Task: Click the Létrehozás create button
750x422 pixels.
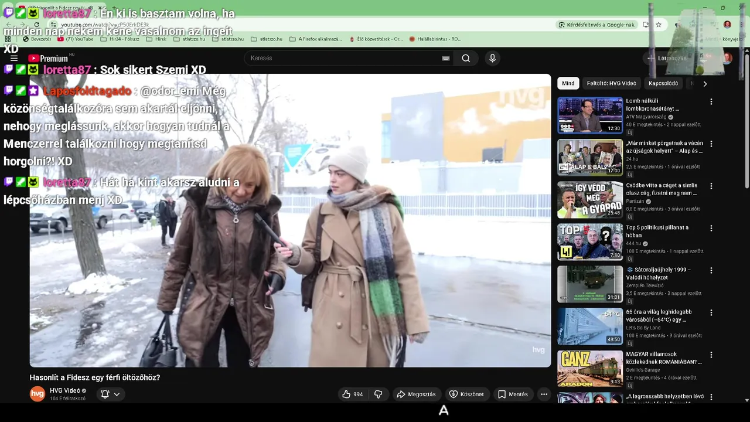Action: tap(667, 58)
